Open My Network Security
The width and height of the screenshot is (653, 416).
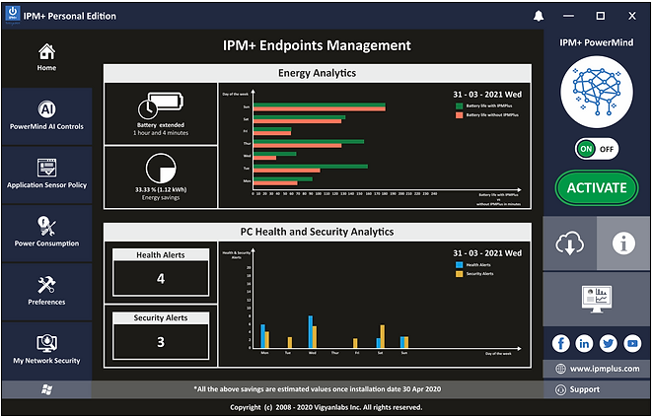pos(46,350)
